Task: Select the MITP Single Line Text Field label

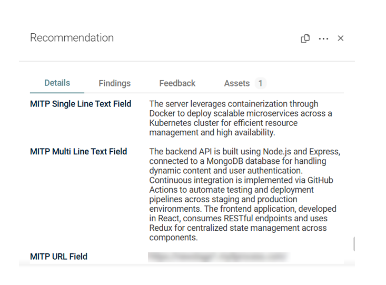Action: point(81,104)
